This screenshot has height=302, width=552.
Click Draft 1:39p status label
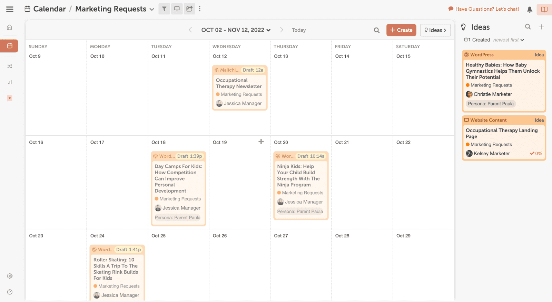(x=189, y=156)
